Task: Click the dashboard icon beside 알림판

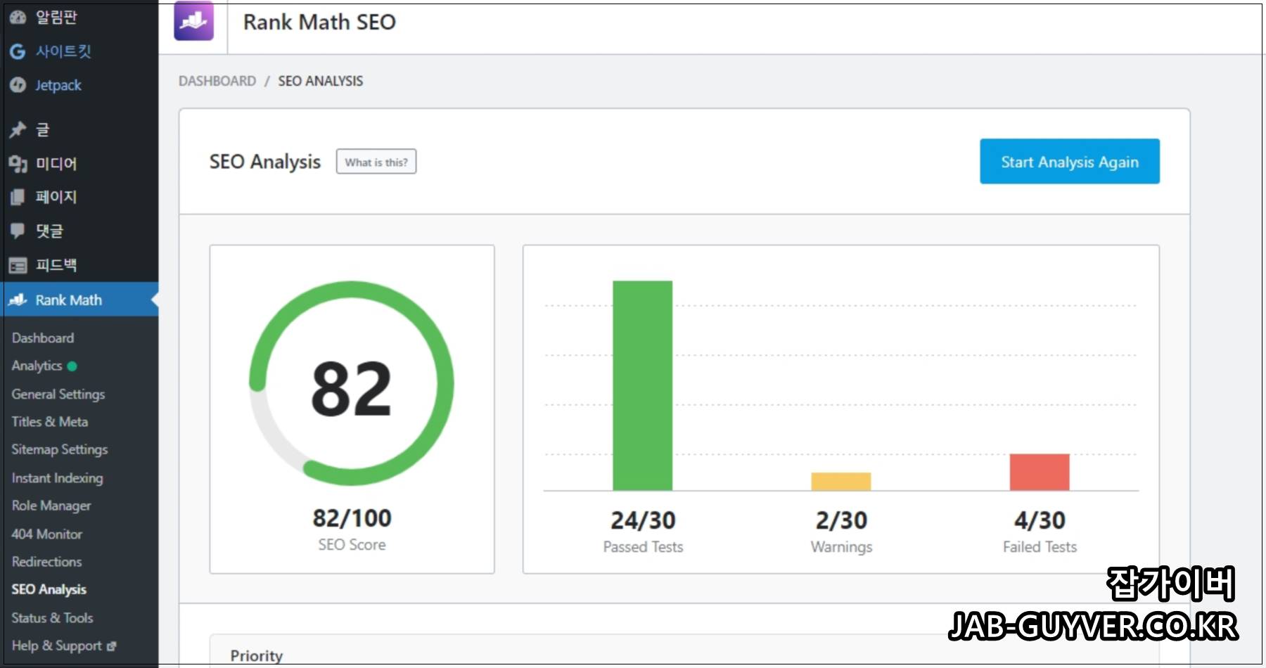Action: pos(18,18)
